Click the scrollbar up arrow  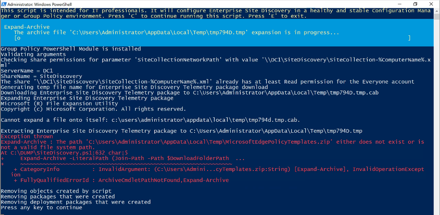(x=437, y=11)
